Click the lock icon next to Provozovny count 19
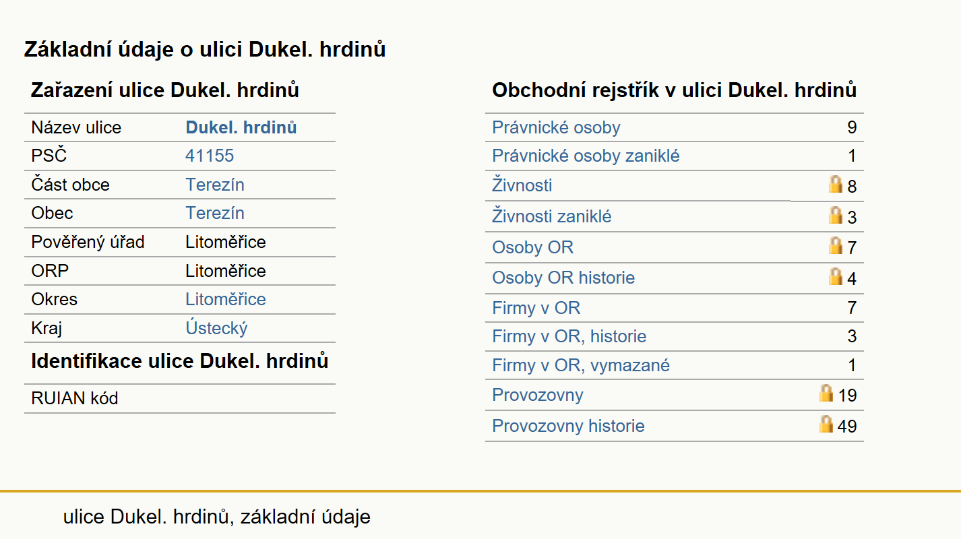Viewport: 961px width, 539px height. coord(826,393)
